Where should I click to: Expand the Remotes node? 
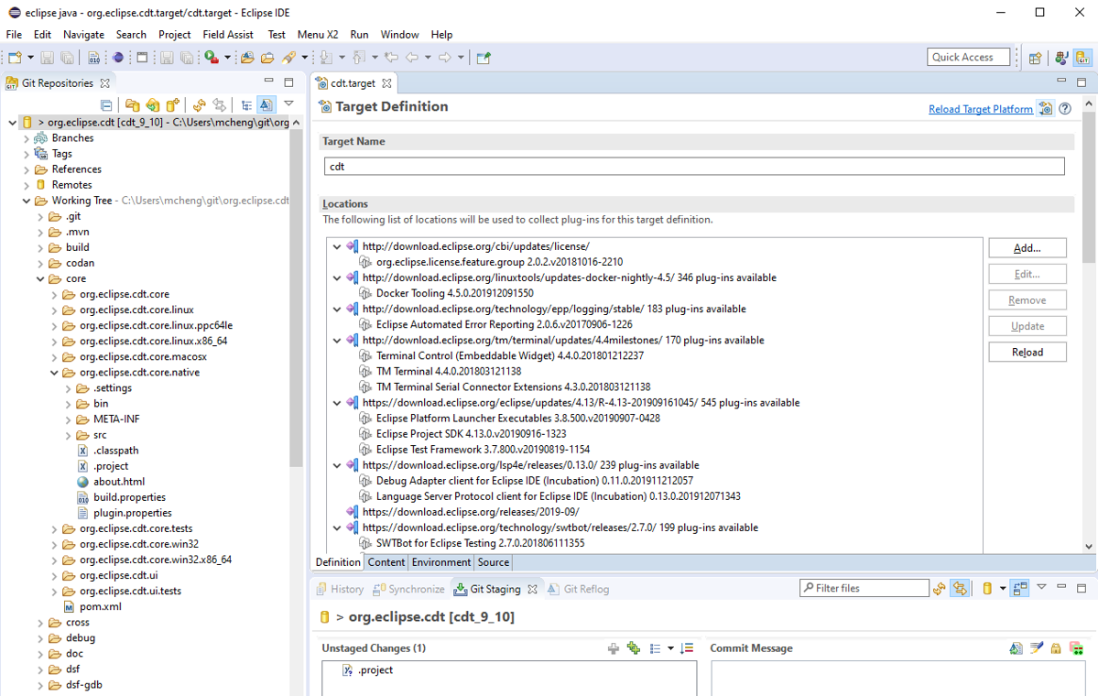point(27,186)
